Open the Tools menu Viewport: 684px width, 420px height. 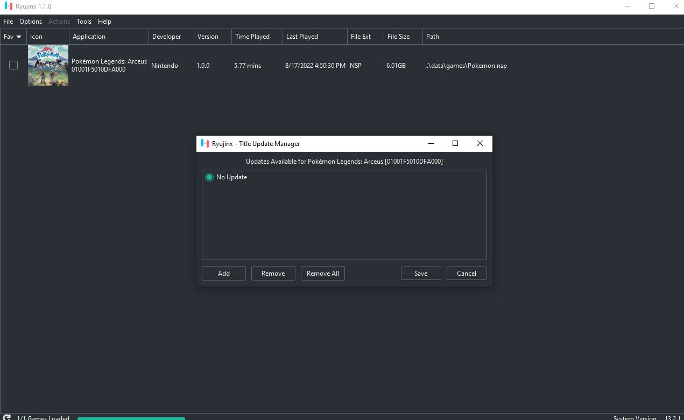coord(84,22)
